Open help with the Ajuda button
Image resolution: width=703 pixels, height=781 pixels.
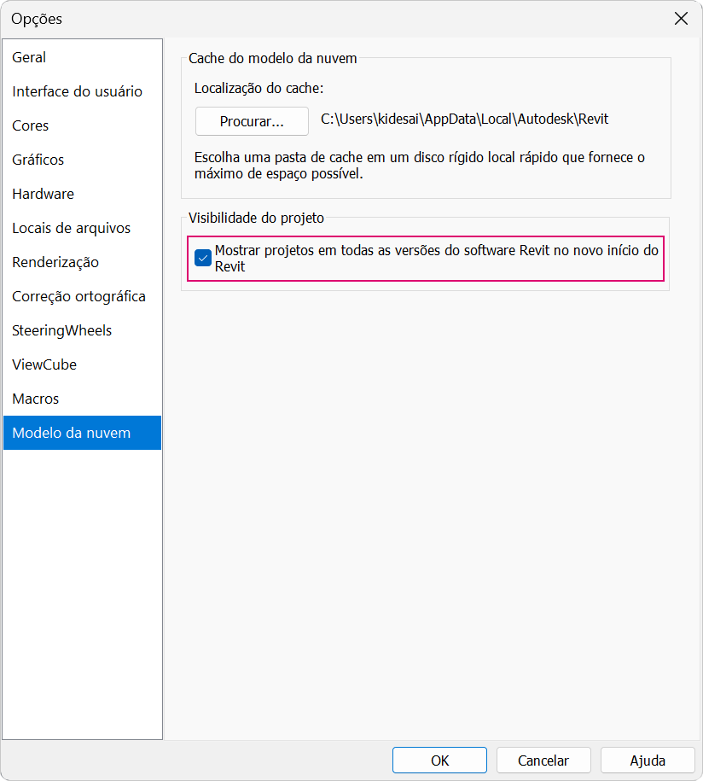(648, 760)
